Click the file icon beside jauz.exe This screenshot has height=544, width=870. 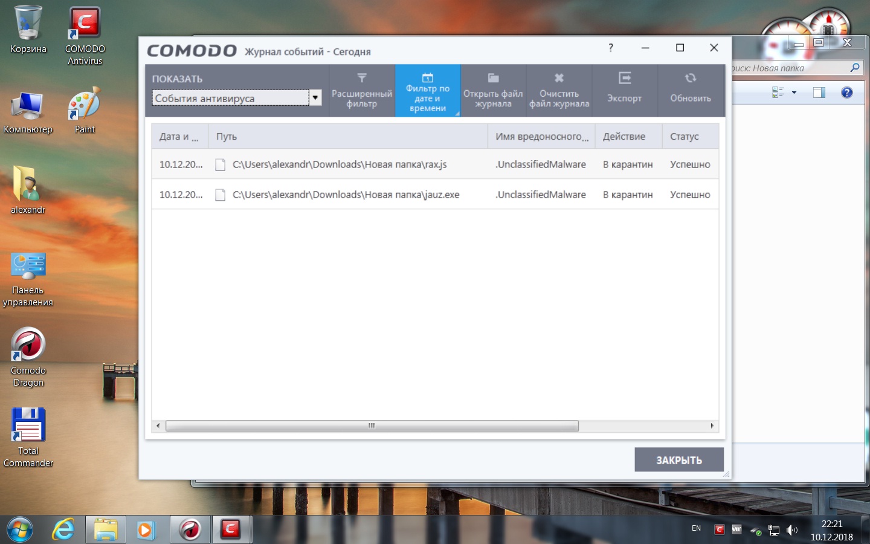tap(221, 195)
